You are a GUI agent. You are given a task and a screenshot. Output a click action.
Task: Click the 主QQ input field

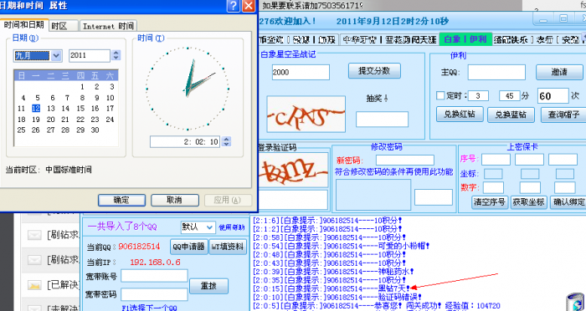pos(496,73)
